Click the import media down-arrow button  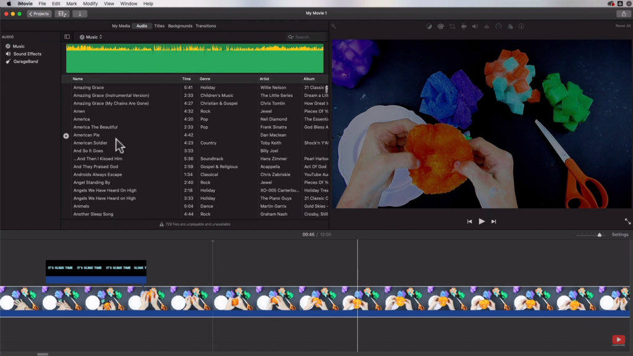coord(80,14)
